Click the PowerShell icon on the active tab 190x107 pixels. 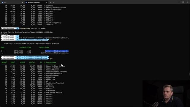(26, 2)
